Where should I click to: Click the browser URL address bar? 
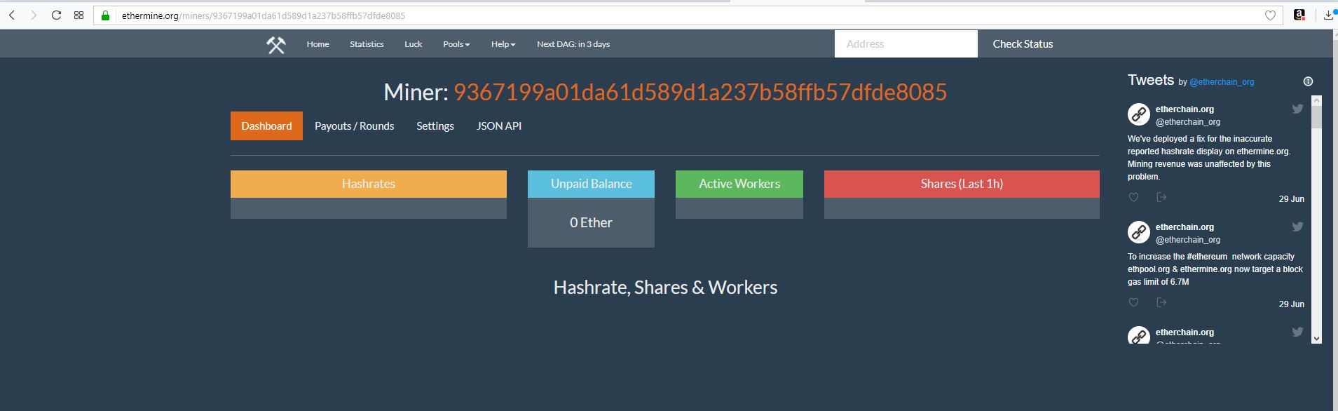tap(687, 15)
